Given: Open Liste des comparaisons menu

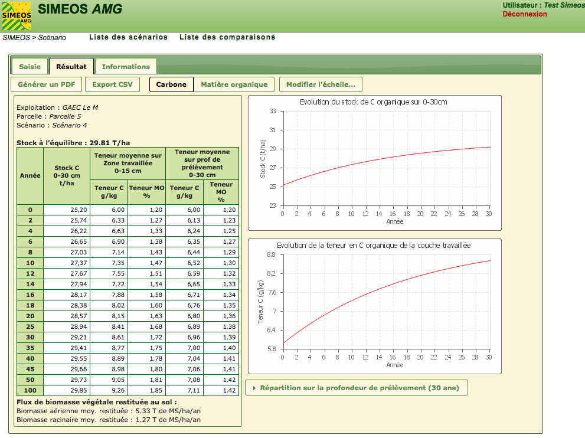Looking at the screenshot, I should click(227, 37).
